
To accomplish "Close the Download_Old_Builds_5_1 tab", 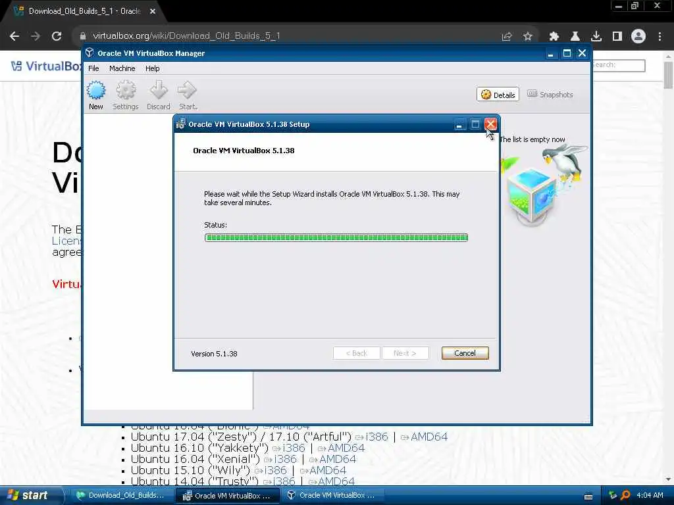I will click(x=153, y=11).
